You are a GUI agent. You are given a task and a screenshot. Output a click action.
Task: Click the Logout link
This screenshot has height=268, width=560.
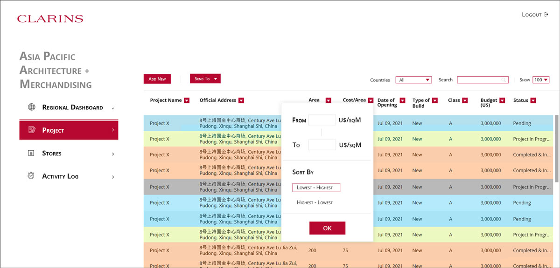(x=535, y=14)
